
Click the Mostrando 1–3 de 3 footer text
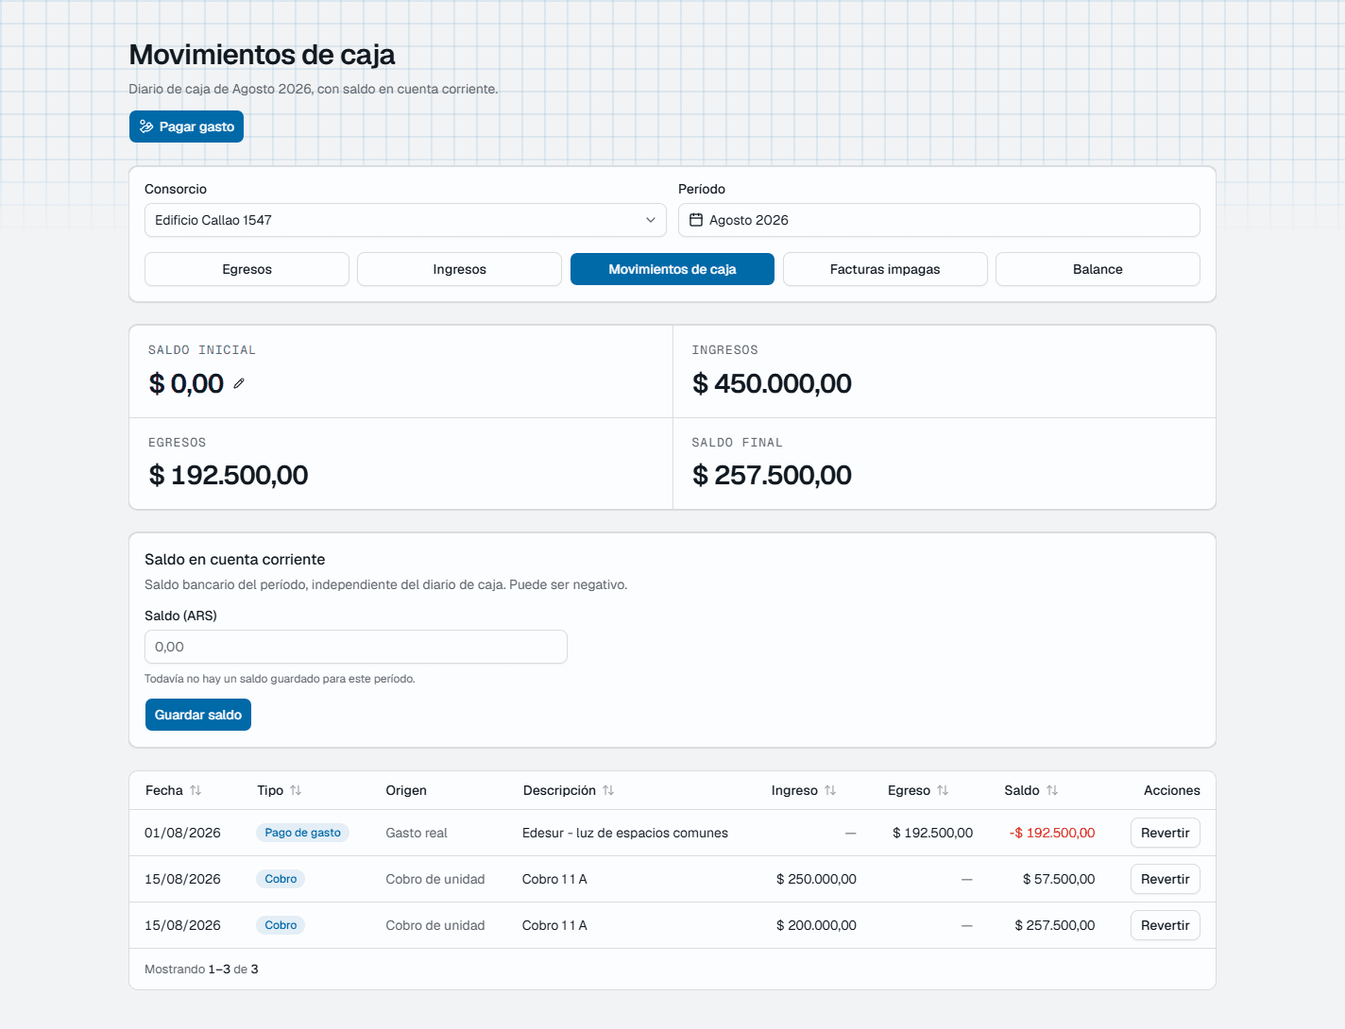[x=201, y=970]
